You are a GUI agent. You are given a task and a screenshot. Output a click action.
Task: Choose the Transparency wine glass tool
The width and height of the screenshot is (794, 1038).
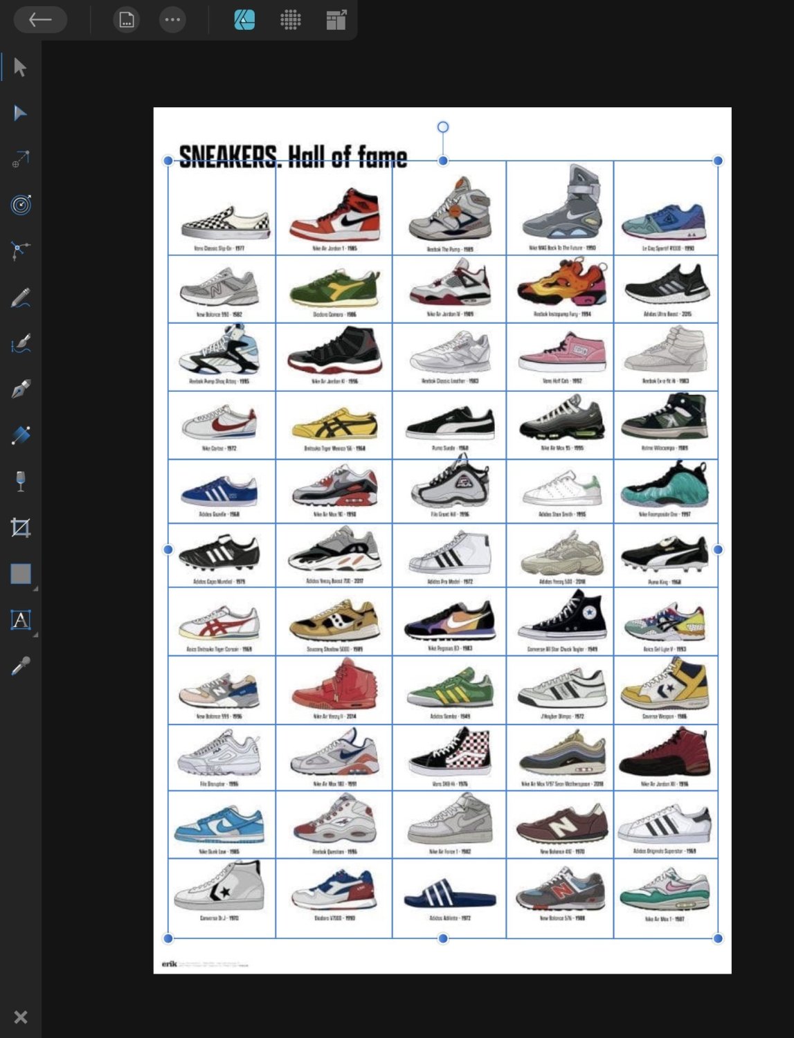click(20, 481)
